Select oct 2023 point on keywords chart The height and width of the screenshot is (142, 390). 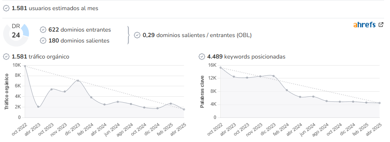point(247,77)
